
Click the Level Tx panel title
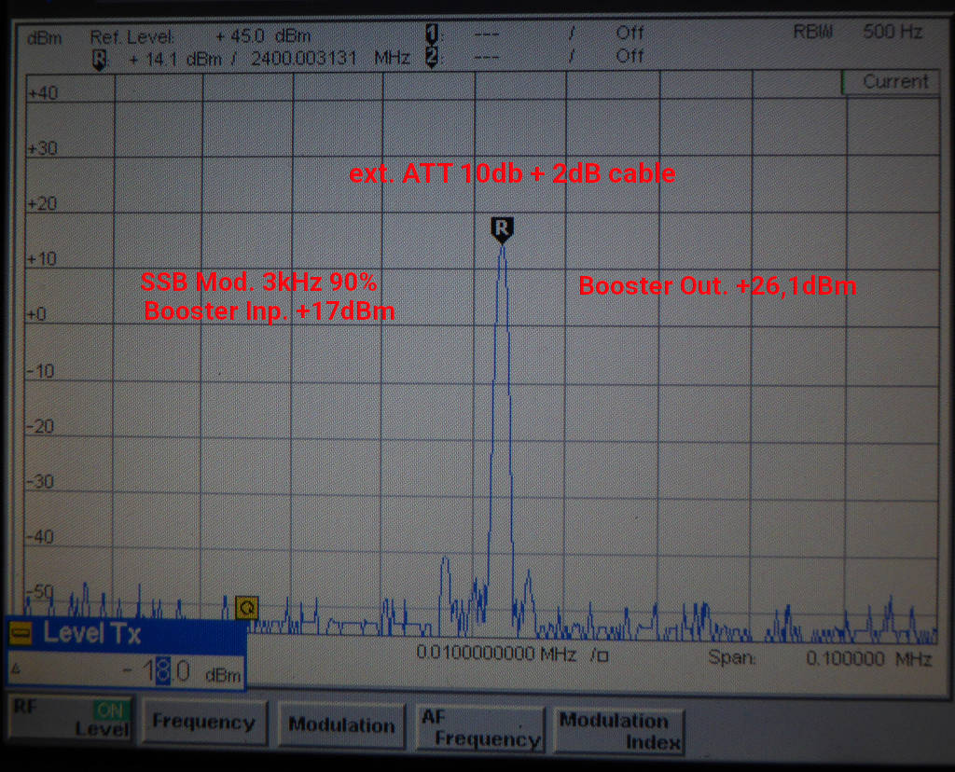point(92,633)
